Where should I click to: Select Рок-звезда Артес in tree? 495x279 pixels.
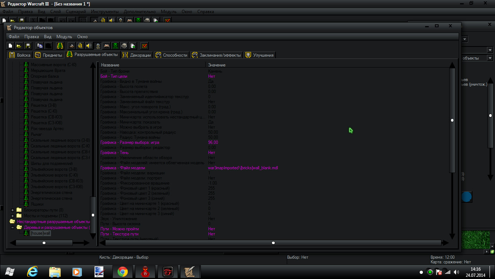(47, 129)
